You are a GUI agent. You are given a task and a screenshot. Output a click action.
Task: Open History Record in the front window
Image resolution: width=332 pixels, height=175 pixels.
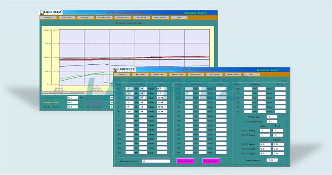click(x=195, y=75)
